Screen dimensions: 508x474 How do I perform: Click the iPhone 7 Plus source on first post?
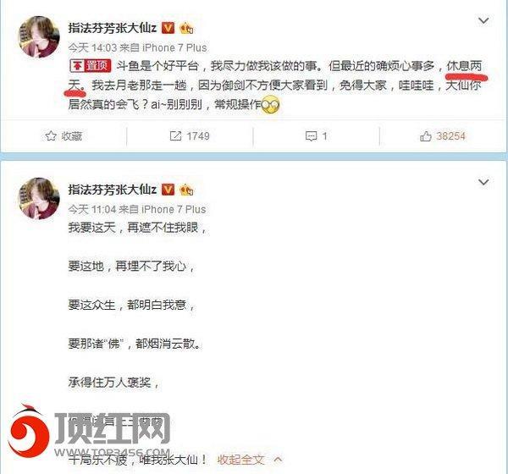(174, 48)
